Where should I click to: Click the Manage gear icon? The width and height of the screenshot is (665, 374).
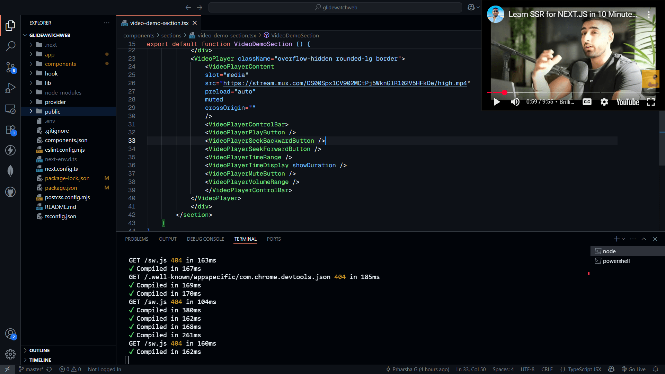tap(10, 354)
